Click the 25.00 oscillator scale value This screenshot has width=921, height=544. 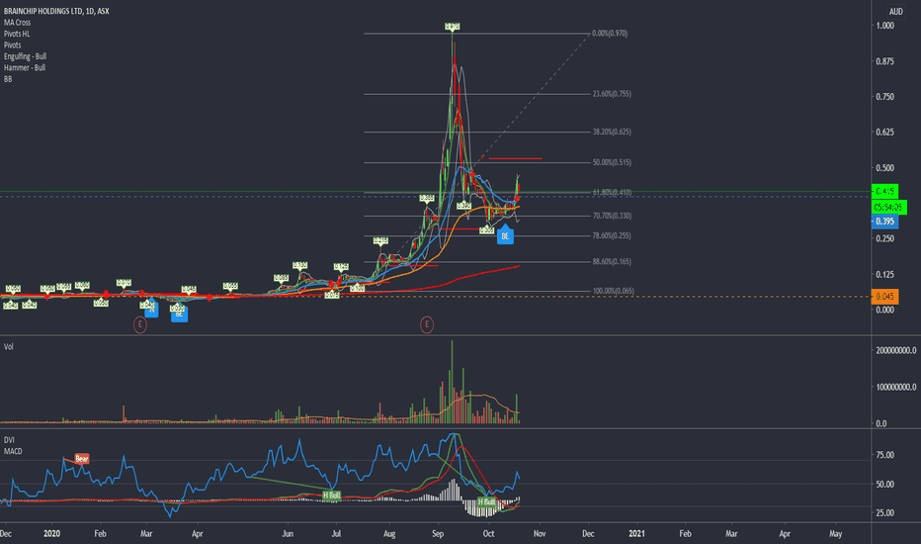tap(884, 512)
